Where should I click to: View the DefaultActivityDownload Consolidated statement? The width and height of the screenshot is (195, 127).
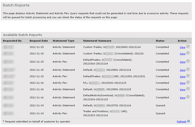pos(182,98)
